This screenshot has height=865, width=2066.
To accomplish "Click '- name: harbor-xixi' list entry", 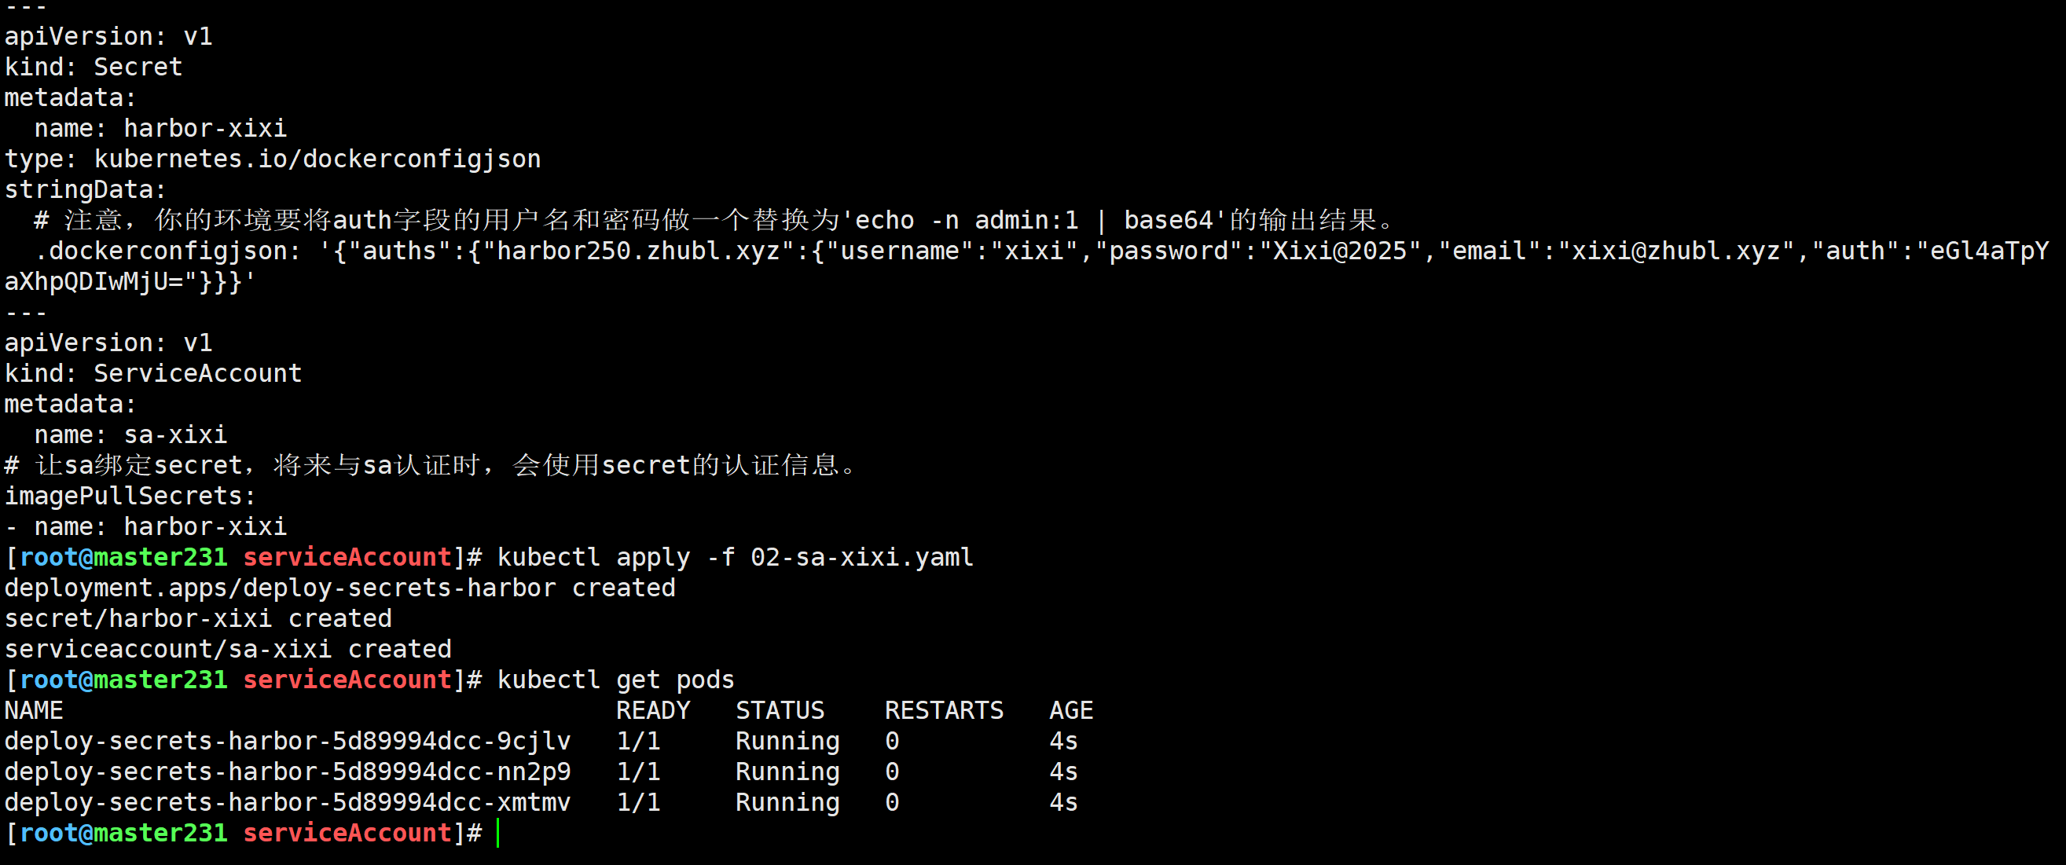I will point(145,526).
